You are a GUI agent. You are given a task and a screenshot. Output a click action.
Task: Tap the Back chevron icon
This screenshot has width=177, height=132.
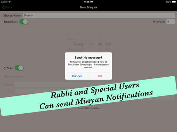pos(3,7)
